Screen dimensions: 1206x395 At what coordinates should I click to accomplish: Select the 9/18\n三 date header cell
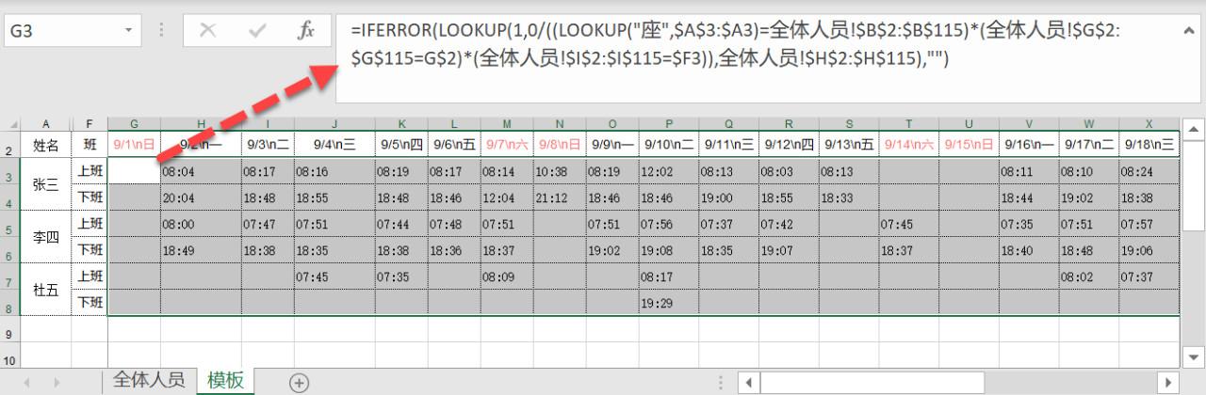(x=1149, y=146)
